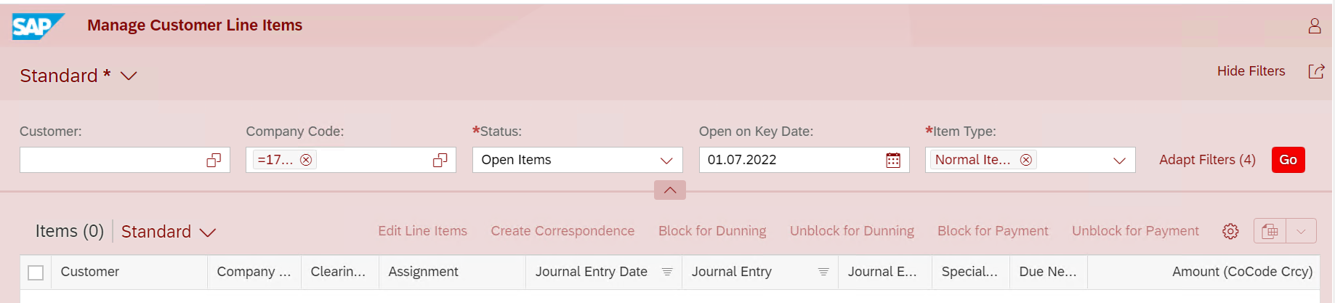Open the calendar picker for key date
1335x303 pixels.
tap(893, 160)
